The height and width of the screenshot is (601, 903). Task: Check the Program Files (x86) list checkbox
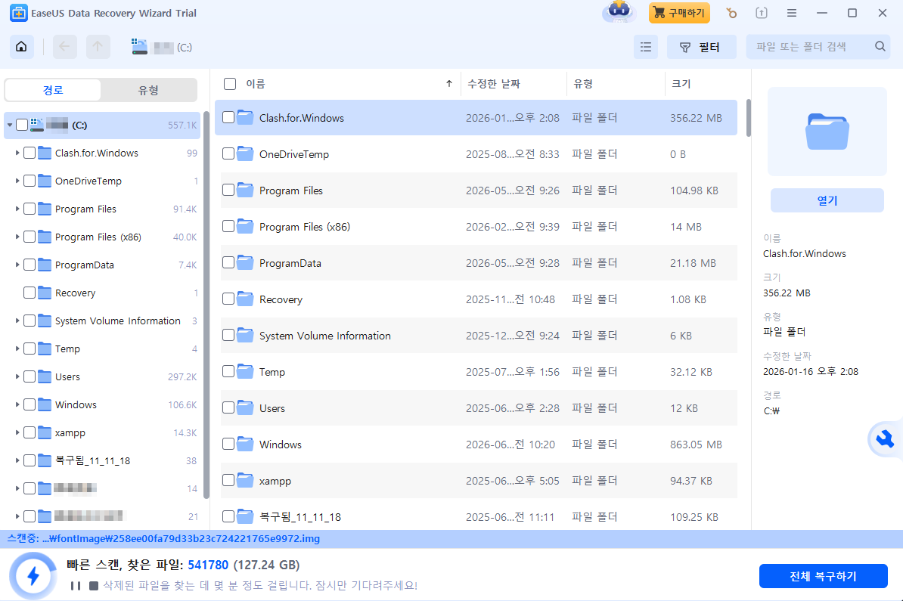click(228, 226)
